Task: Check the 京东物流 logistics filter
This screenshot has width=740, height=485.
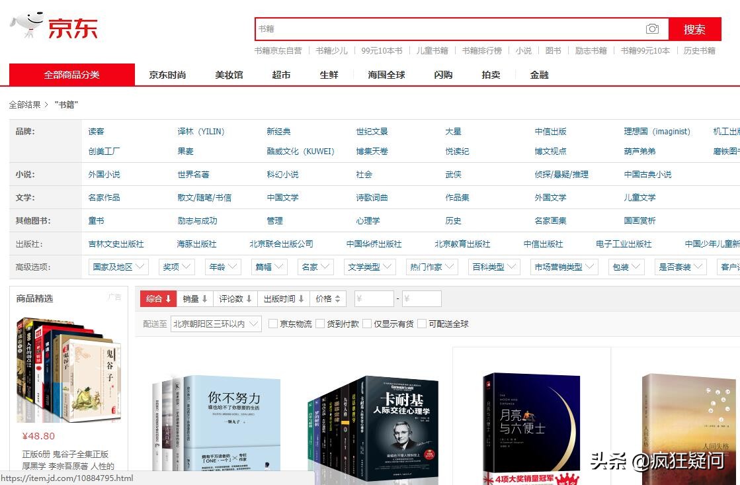Action: pyautogui.click(x=272, y=324)
